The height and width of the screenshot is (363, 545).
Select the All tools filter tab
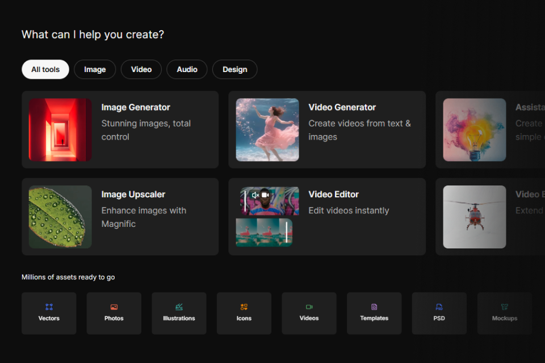click(x=45, y=69)
